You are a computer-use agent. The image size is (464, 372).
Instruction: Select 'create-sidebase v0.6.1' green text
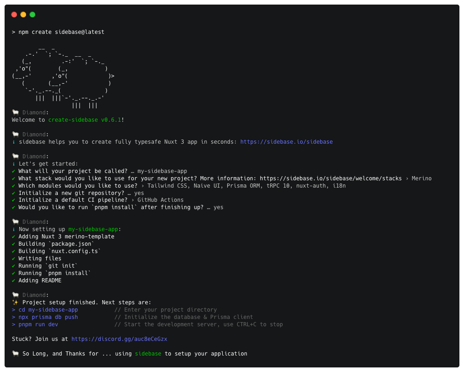click(x=85, y=120)
